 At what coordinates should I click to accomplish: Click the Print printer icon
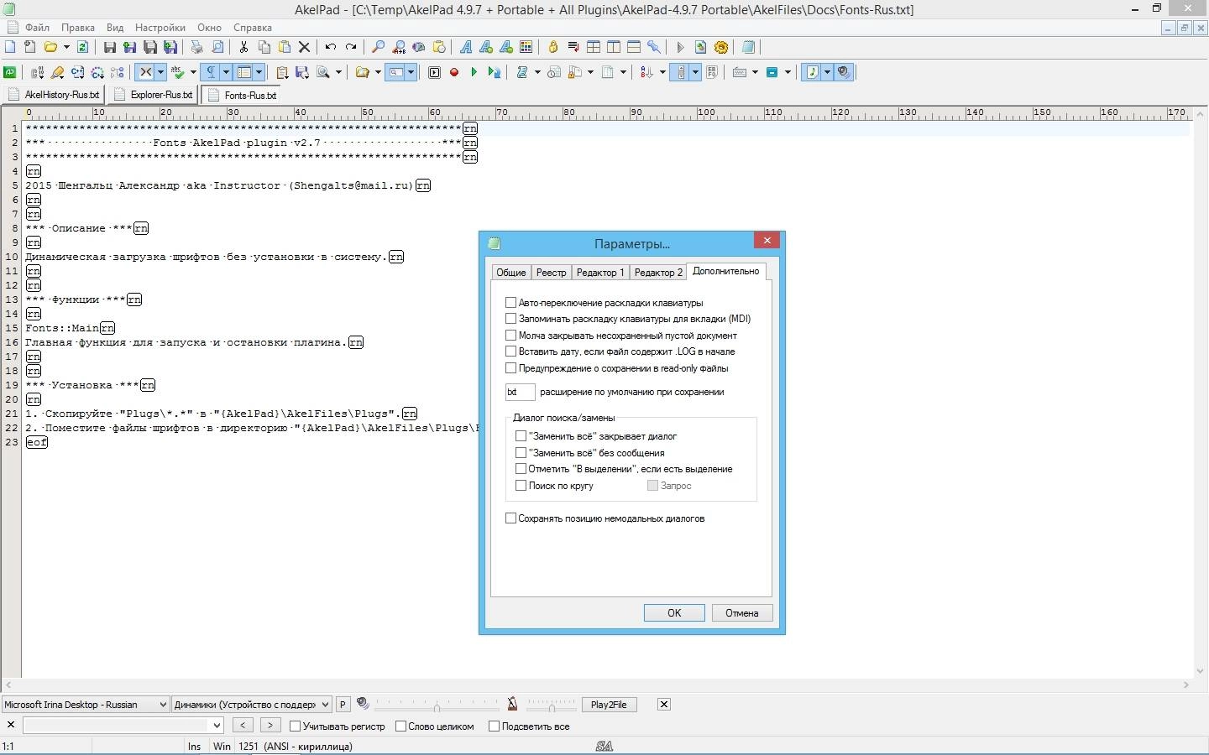click(196, 47)
